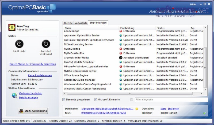
Task: Click Verfügbare Empfehlungen: 20 status entry
Action: click(145, 121)
